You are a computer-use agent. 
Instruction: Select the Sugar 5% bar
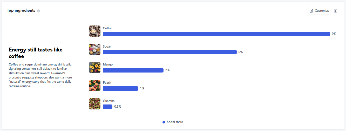[x=170, y=52]
